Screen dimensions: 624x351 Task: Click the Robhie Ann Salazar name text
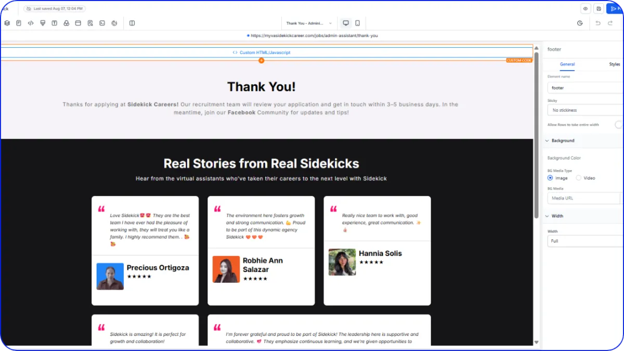click(x=263, y=265)
